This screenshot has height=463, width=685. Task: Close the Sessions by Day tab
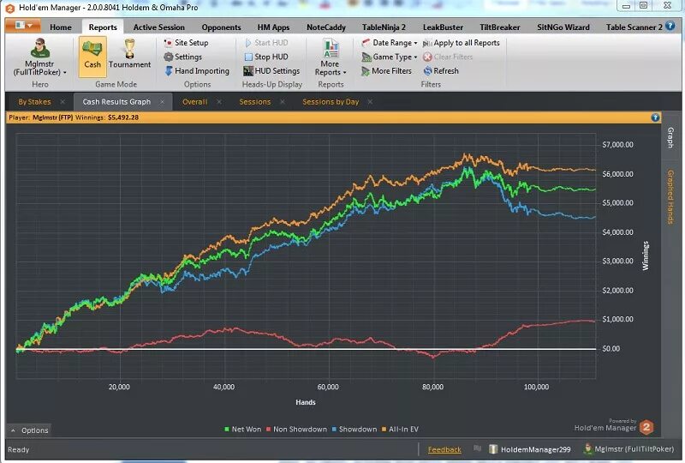[370, 101]
